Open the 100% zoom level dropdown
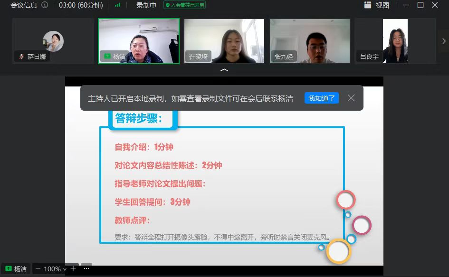The height and width of the screenshot is (277, 449). [x=55, y=269]
